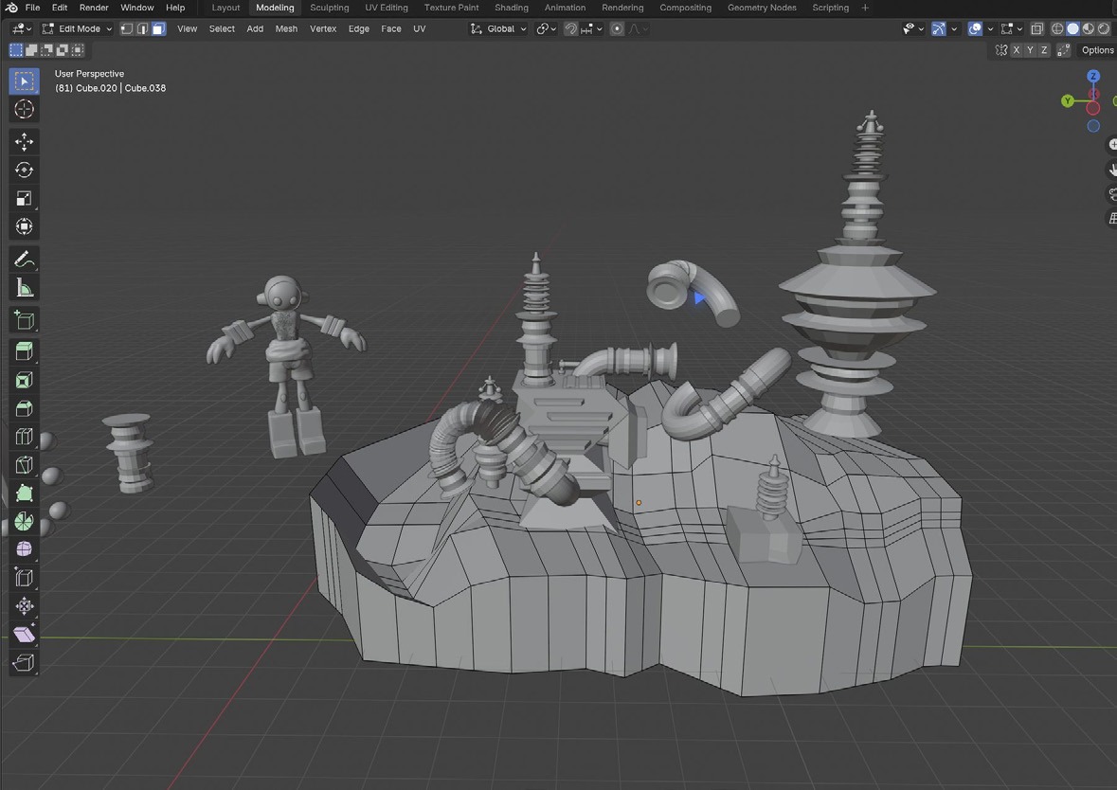Image resolution: width=1117 pixels, height=790 pixels.
Task: Select the Move tool in the toolbar
Action: [24, 142]
